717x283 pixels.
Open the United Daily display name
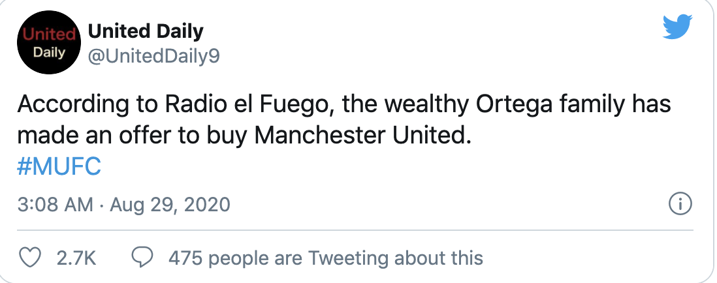click(x=146, y=31)
